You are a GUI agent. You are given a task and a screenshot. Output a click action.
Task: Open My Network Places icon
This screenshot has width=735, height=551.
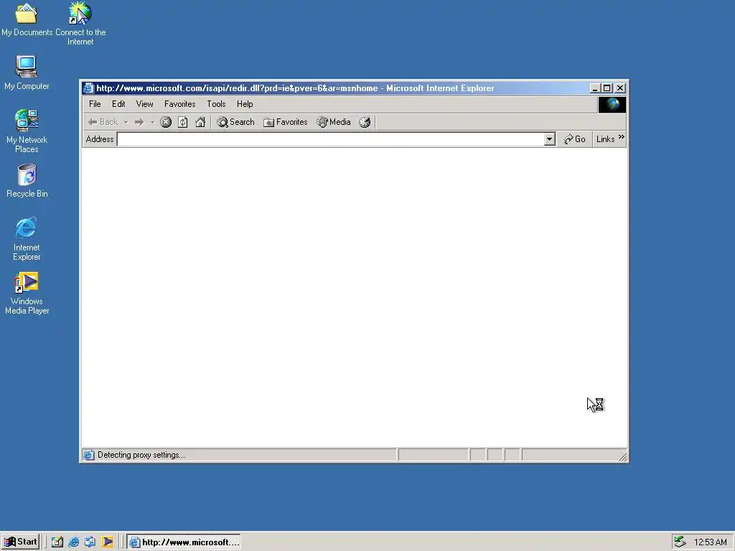click(x=27, y=131)
